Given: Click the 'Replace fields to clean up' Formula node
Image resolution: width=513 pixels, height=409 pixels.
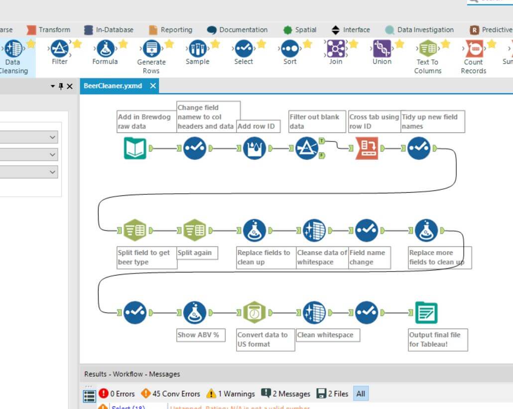Looking at the screenshot, I should click(255, 230).
